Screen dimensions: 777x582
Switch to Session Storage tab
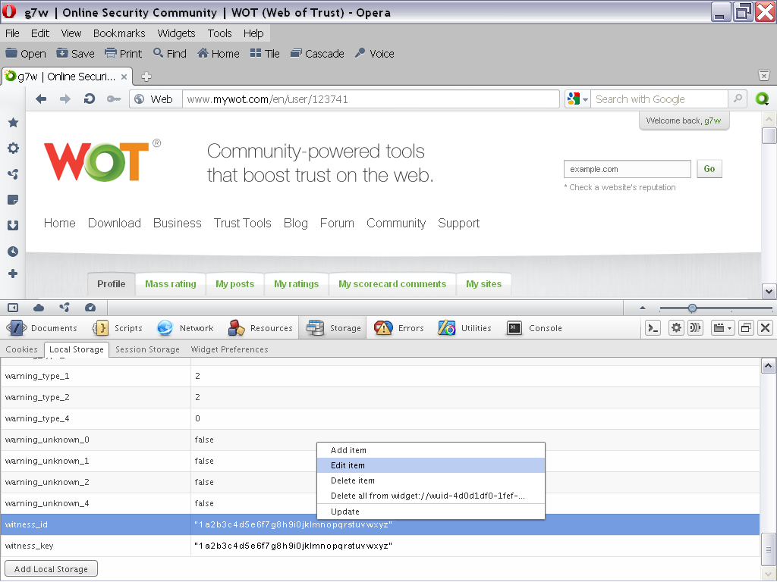(148, 349)
